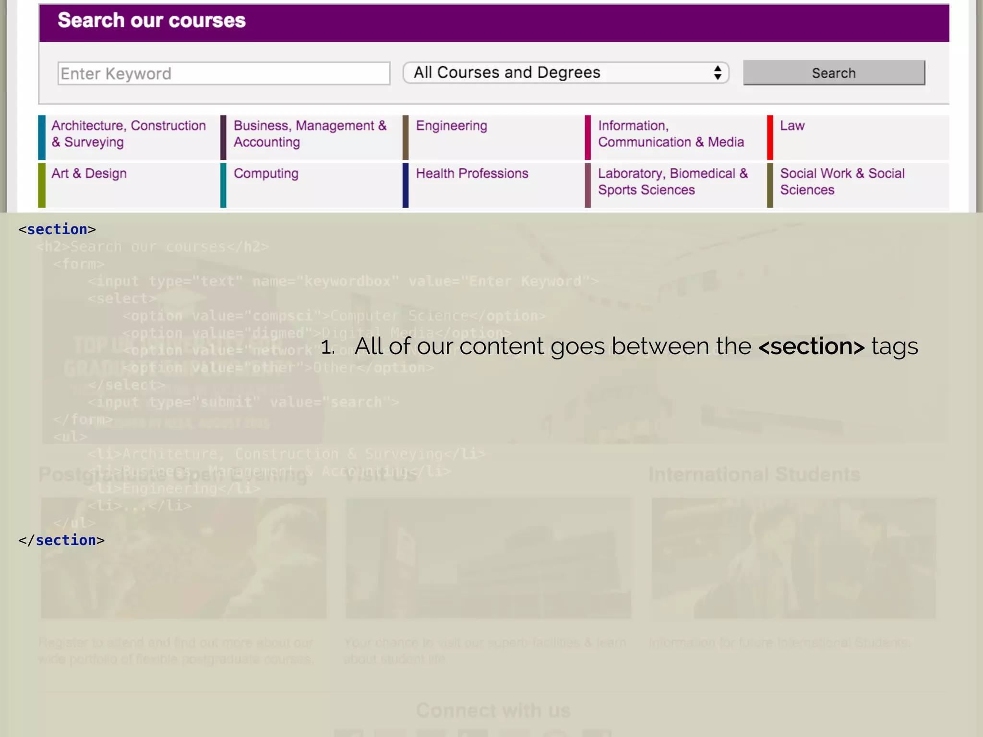Select the Computing course category
The height and width of the screenshot is (737, 983).
tap(266, 174)
